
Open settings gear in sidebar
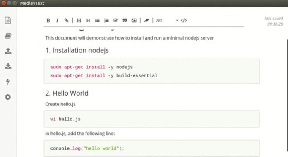coord(8,97)
